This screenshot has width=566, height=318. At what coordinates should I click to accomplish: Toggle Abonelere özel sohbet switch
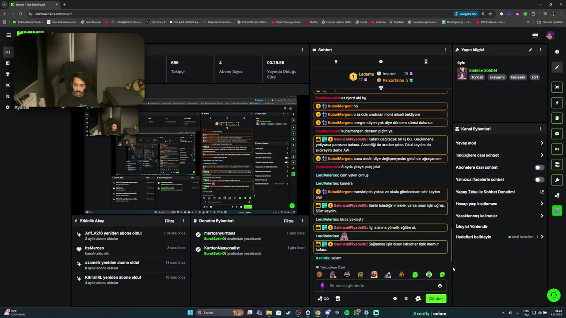pos(539,167)
